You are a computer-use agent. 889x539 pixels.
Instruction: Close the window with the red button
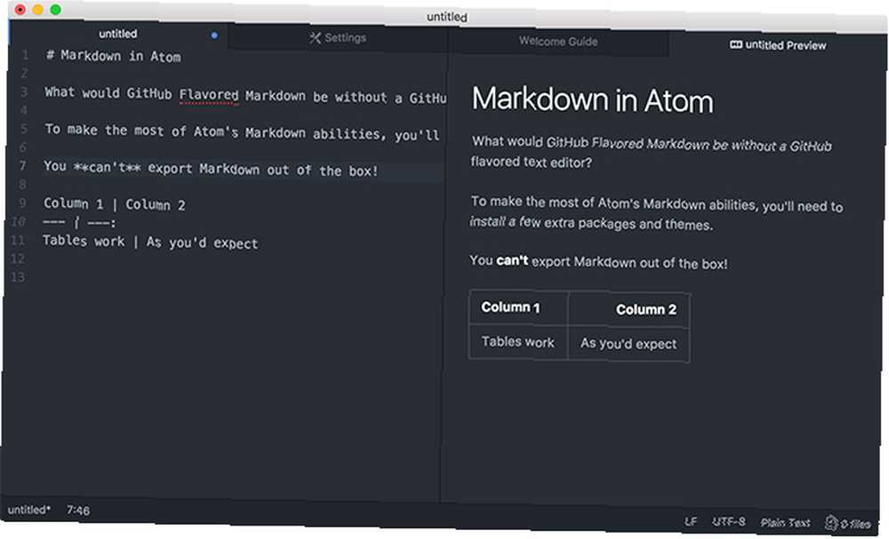pos(20,10)
